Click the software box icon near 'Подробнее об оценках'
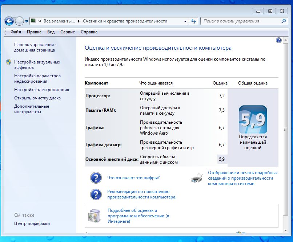Screen dimensions: 293x242 click(x=94, y=216)
